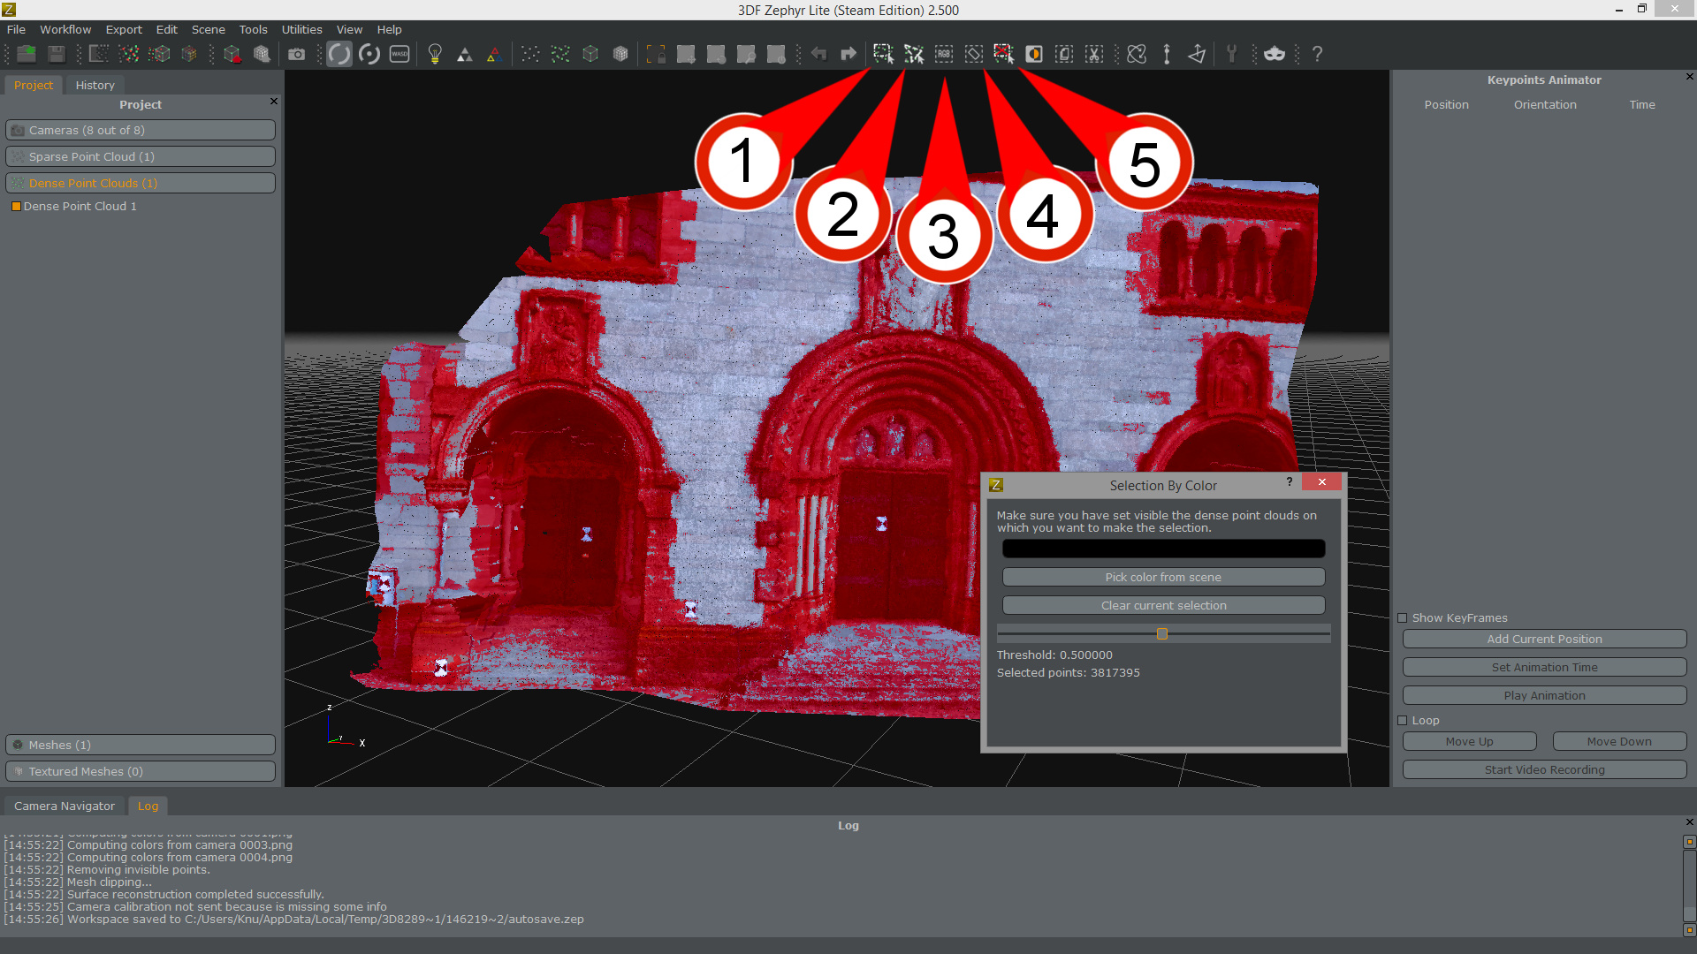Open the masquerade mask tool
The height and width of the screenshot is (954, 1697).
[x=1275, y=54]
